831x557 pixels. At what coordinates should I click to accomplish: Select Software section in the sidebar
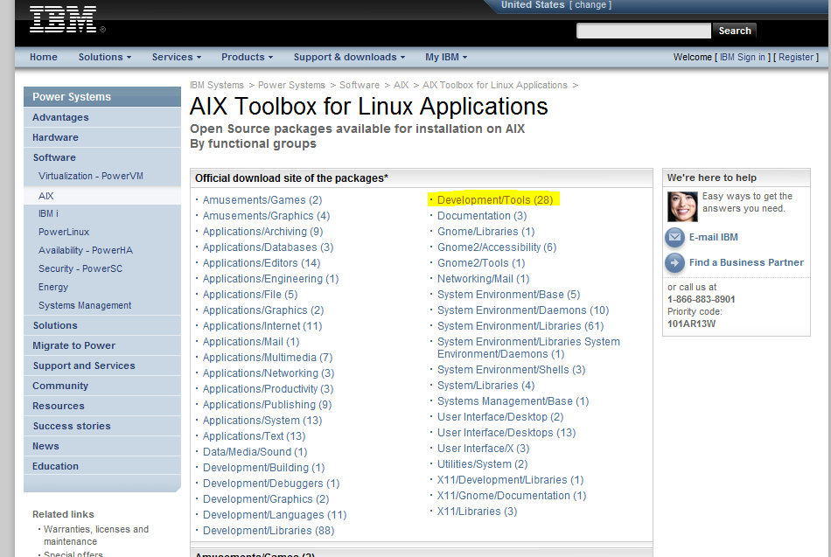(x=102, y=157)
